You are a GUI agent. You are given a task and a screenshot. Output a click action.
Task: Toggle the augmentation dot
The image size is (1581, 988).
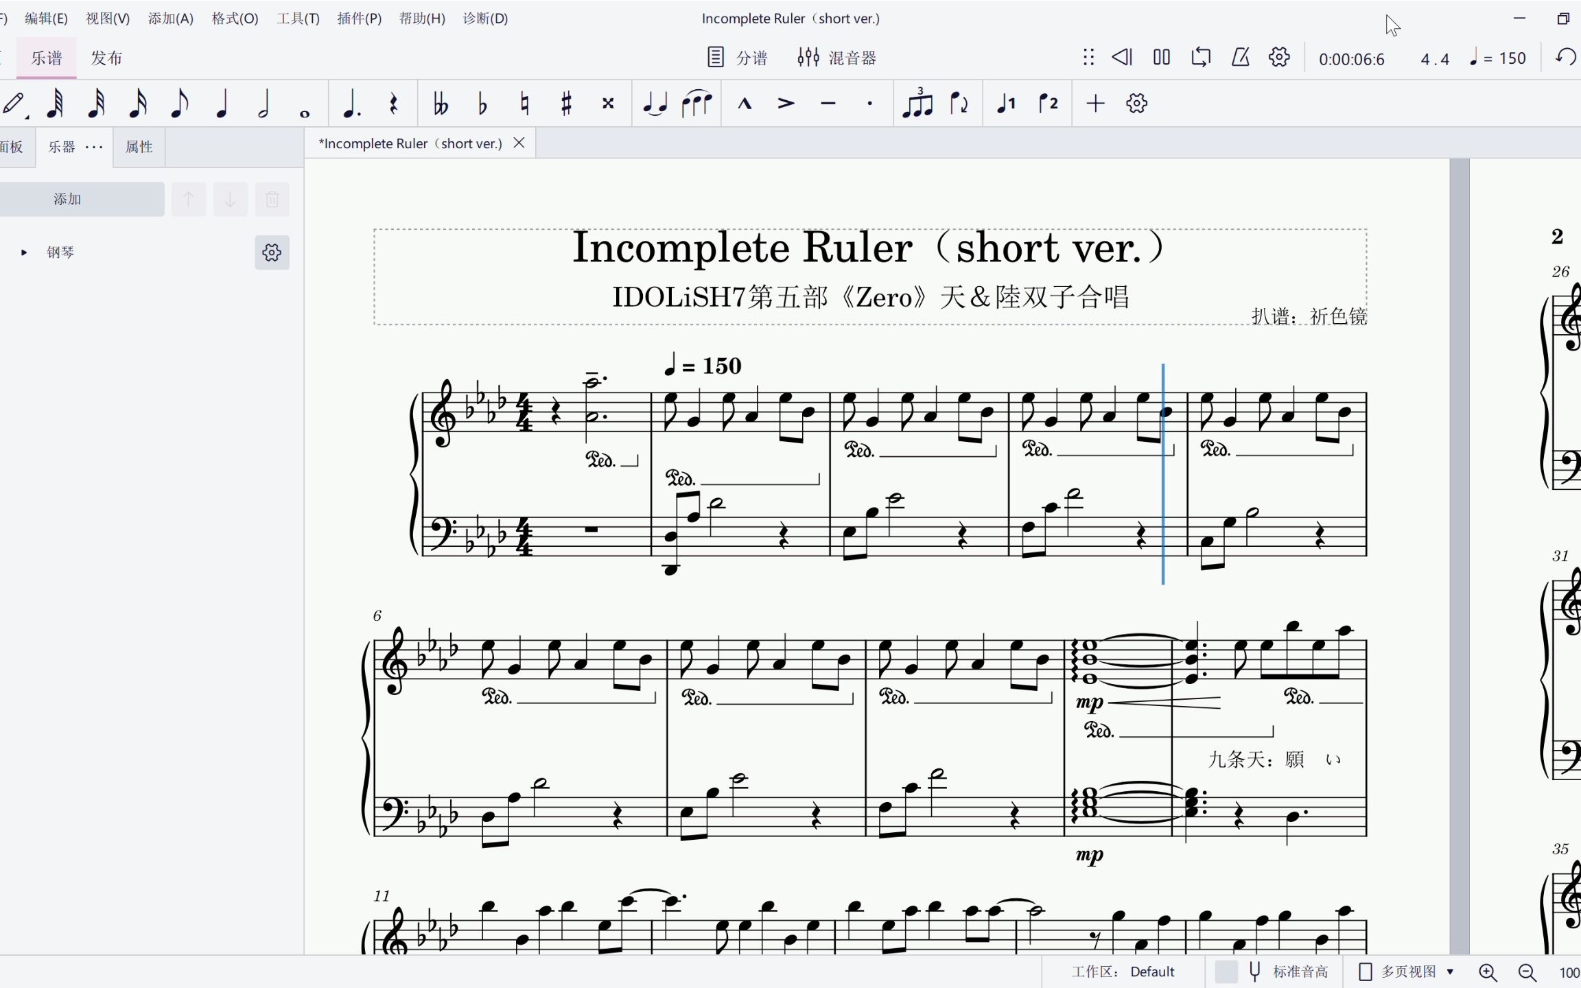click(351, 104)
